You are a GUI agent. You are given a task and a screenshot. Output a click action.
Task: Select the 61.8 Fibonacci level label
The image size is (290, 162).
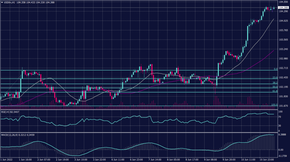(x=275, y=91)
